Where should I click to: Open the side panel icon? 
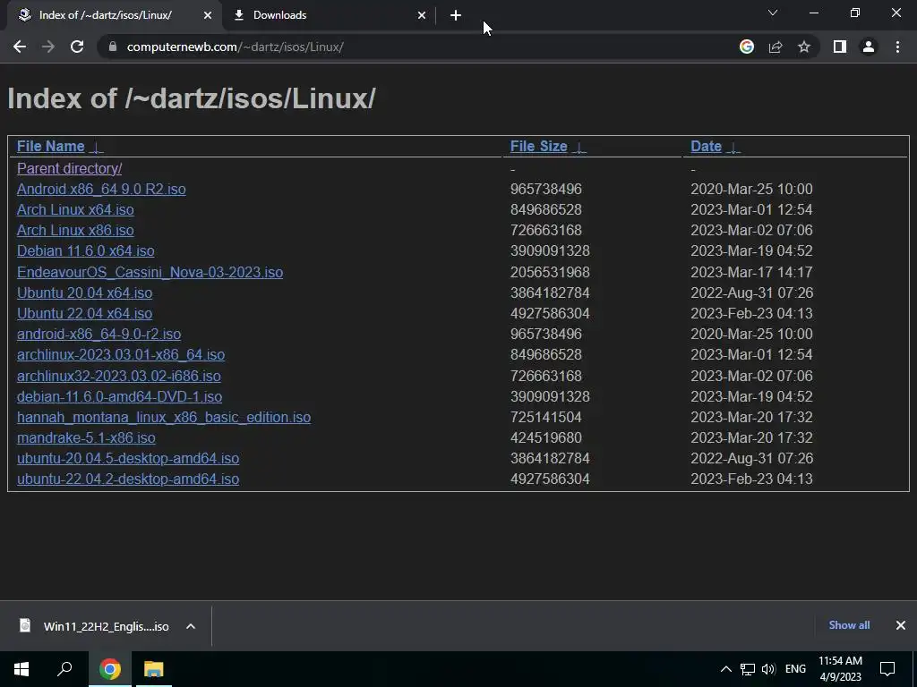coord(840,47)
